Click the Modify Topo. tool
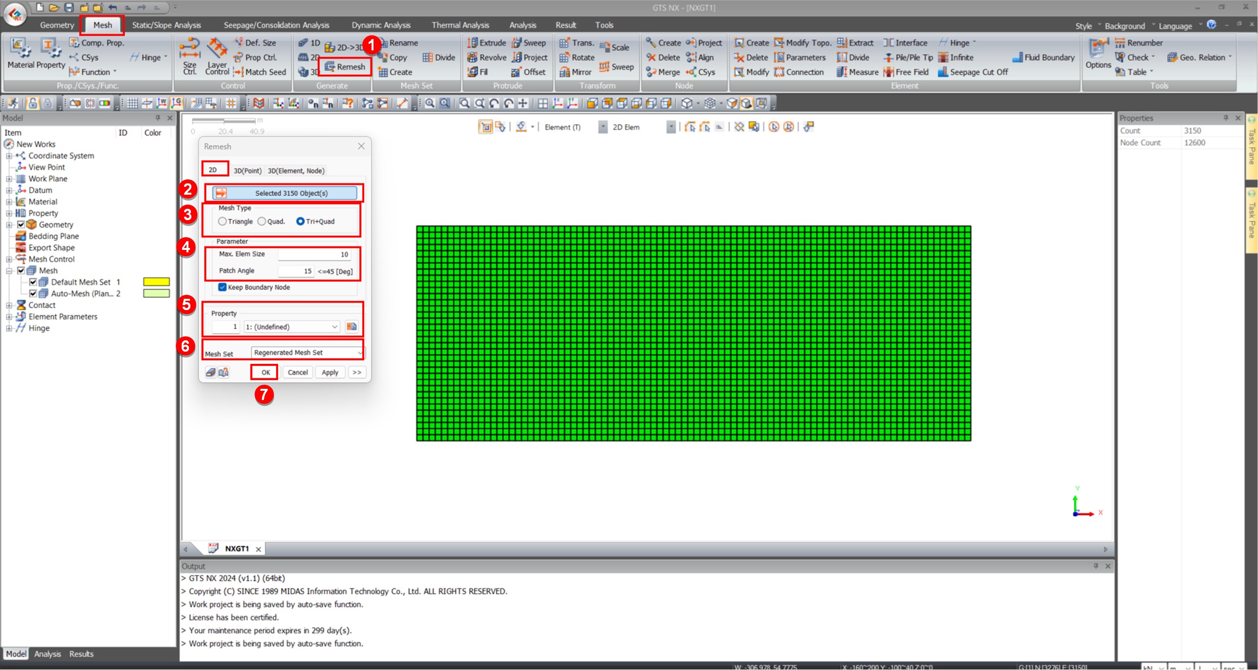This screenshot has width=1258, height=670. pos(803,43)
